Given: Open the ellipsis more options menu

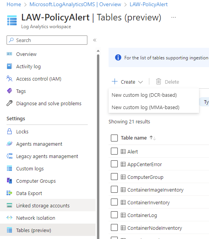Looking at the screenshot, I should (174, 17).
